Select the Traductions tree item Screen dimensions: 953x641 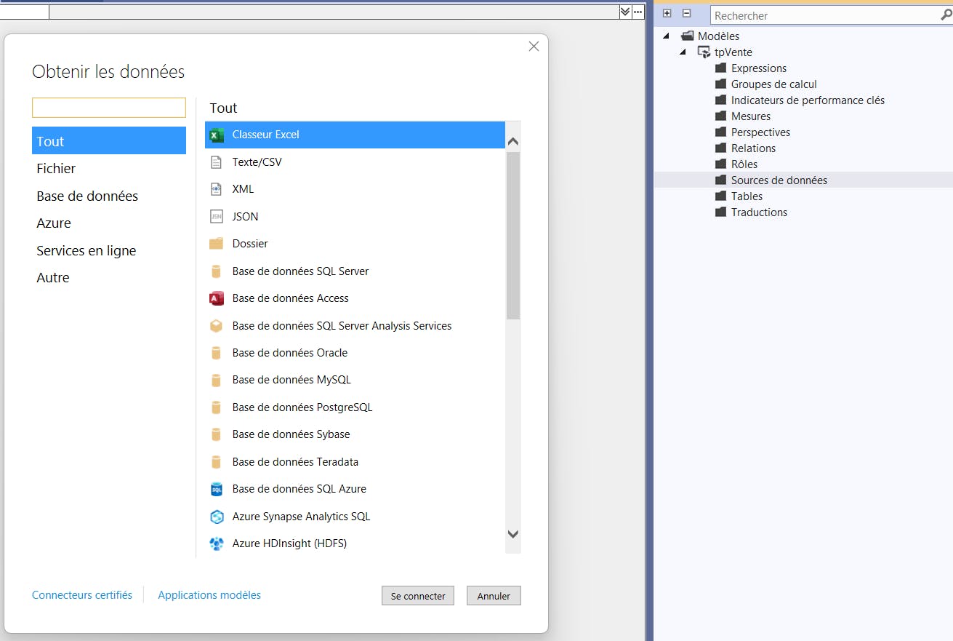[x=759, y=212]
